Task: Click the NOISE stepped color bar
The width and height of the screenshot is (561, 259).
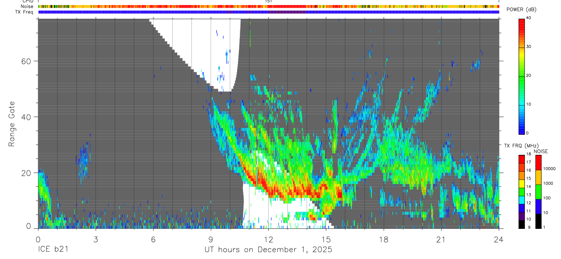Action: (539, 192)
